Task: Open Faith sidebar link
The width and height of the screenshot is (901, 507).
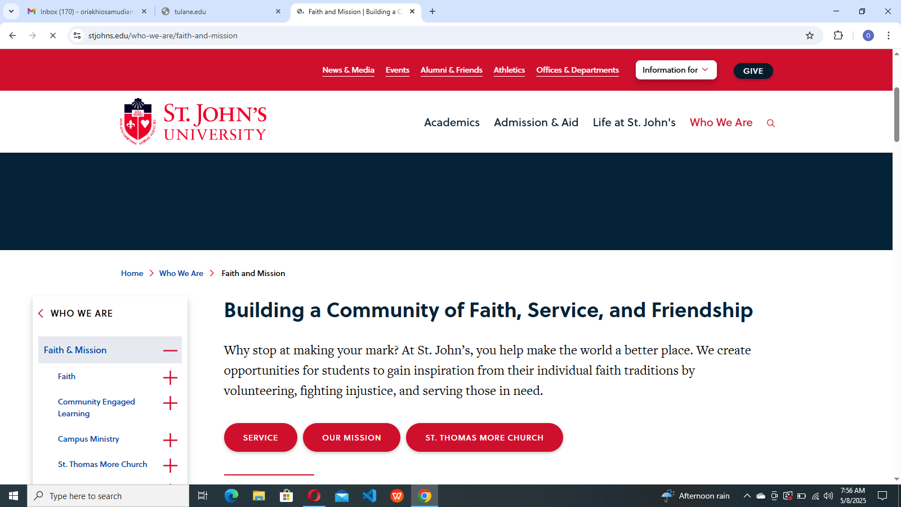Action: point(66,376)
